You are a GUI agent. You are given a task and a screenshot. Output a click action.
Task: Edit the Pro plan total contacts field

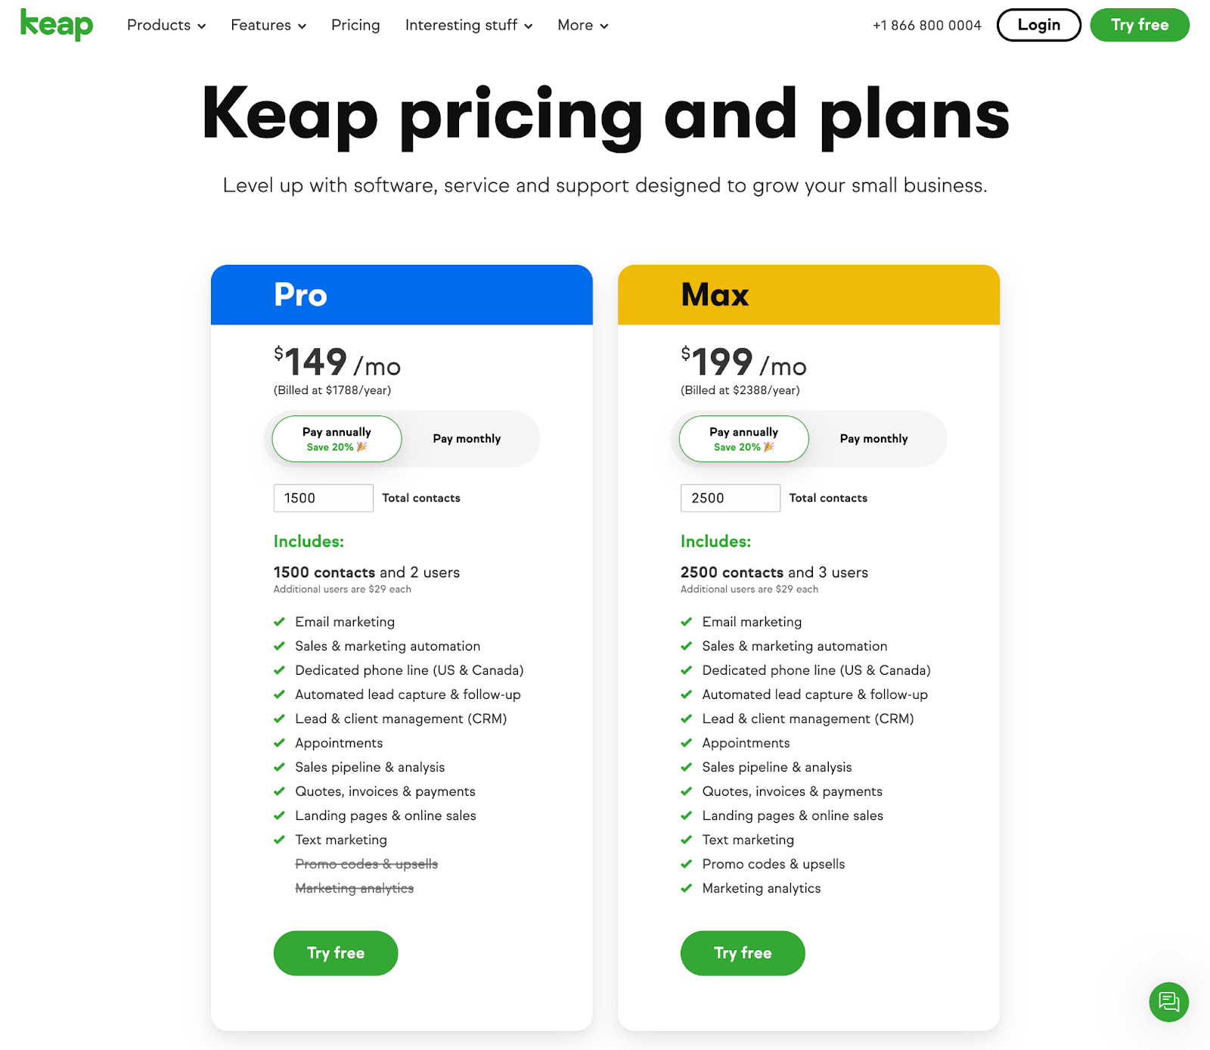pos(323,498)
